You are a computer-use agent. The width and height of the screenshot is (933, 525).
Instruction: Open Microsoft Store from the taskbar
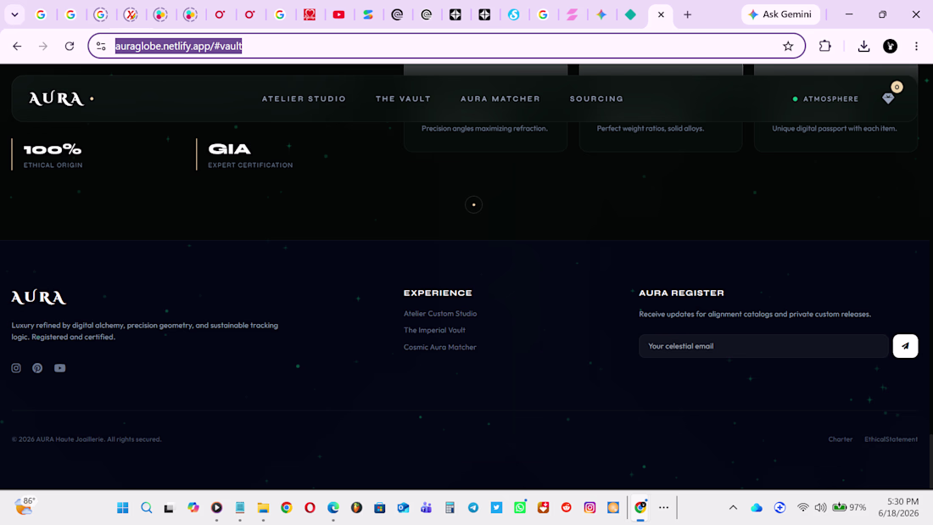pyautogui.click(x=380, y=507)
